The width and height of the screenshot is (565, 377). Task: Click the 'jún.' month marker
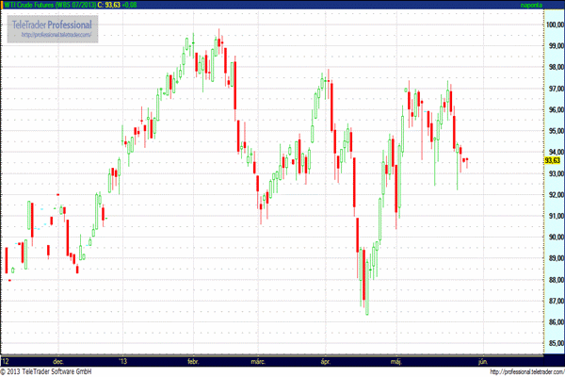pyautogui.click(x=483, y=360)
